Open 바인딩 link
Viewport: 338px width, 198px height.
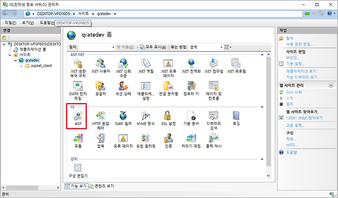[x=293, y=58]
